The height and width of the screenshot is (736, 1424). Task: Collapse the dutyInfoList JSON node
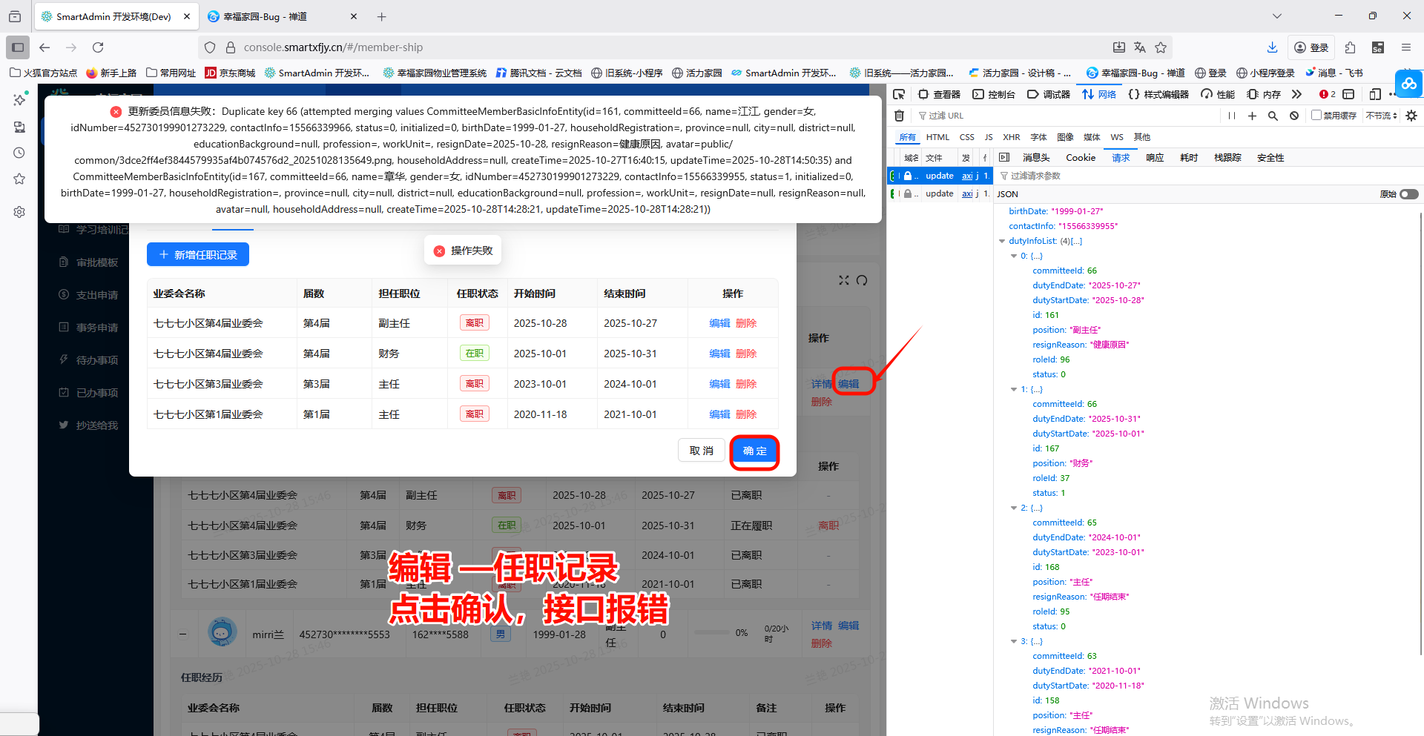click(x=1002, y=240)
